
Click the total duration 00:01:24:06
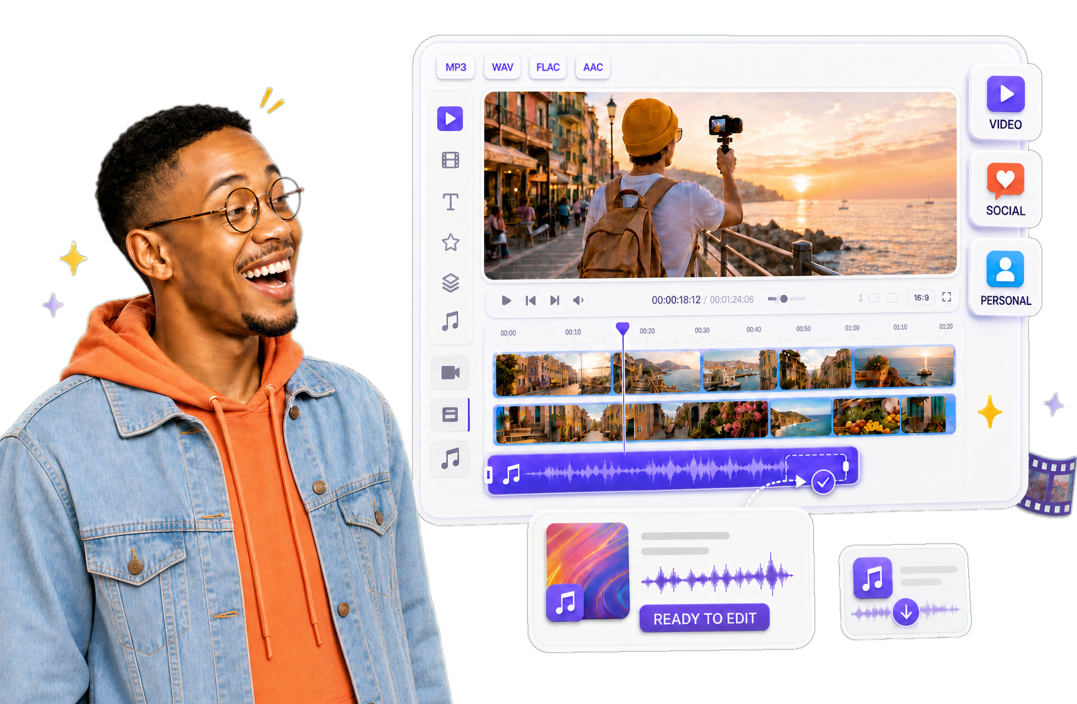pyautogui.click(x=731, y=300)
